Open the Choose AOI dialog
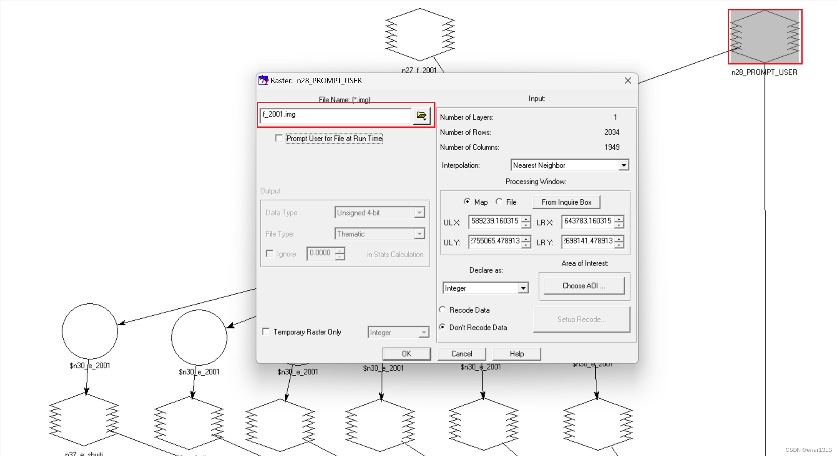Screen dimensions: 838x456 (x=584, y=285)
